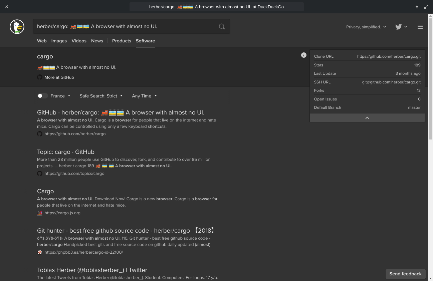This screenshot has height=281, width=433.
Task: Click the https://github.com/topics/cargo URL
Action: click(x=74, y=174)
